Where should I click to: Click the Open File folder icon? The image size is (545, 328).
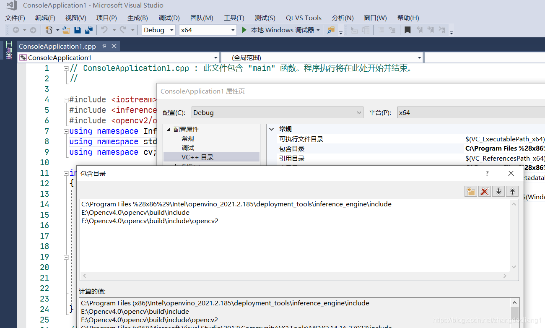point(66,30)
